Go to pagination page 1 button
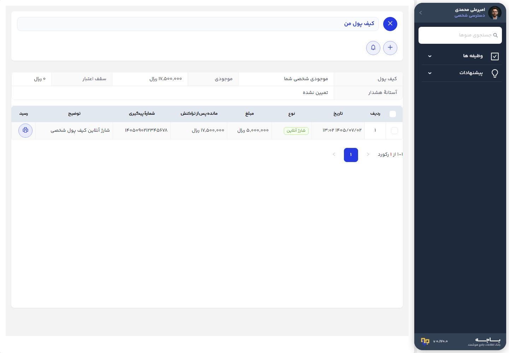Screen dimensions: 509x353 [351, 155]
